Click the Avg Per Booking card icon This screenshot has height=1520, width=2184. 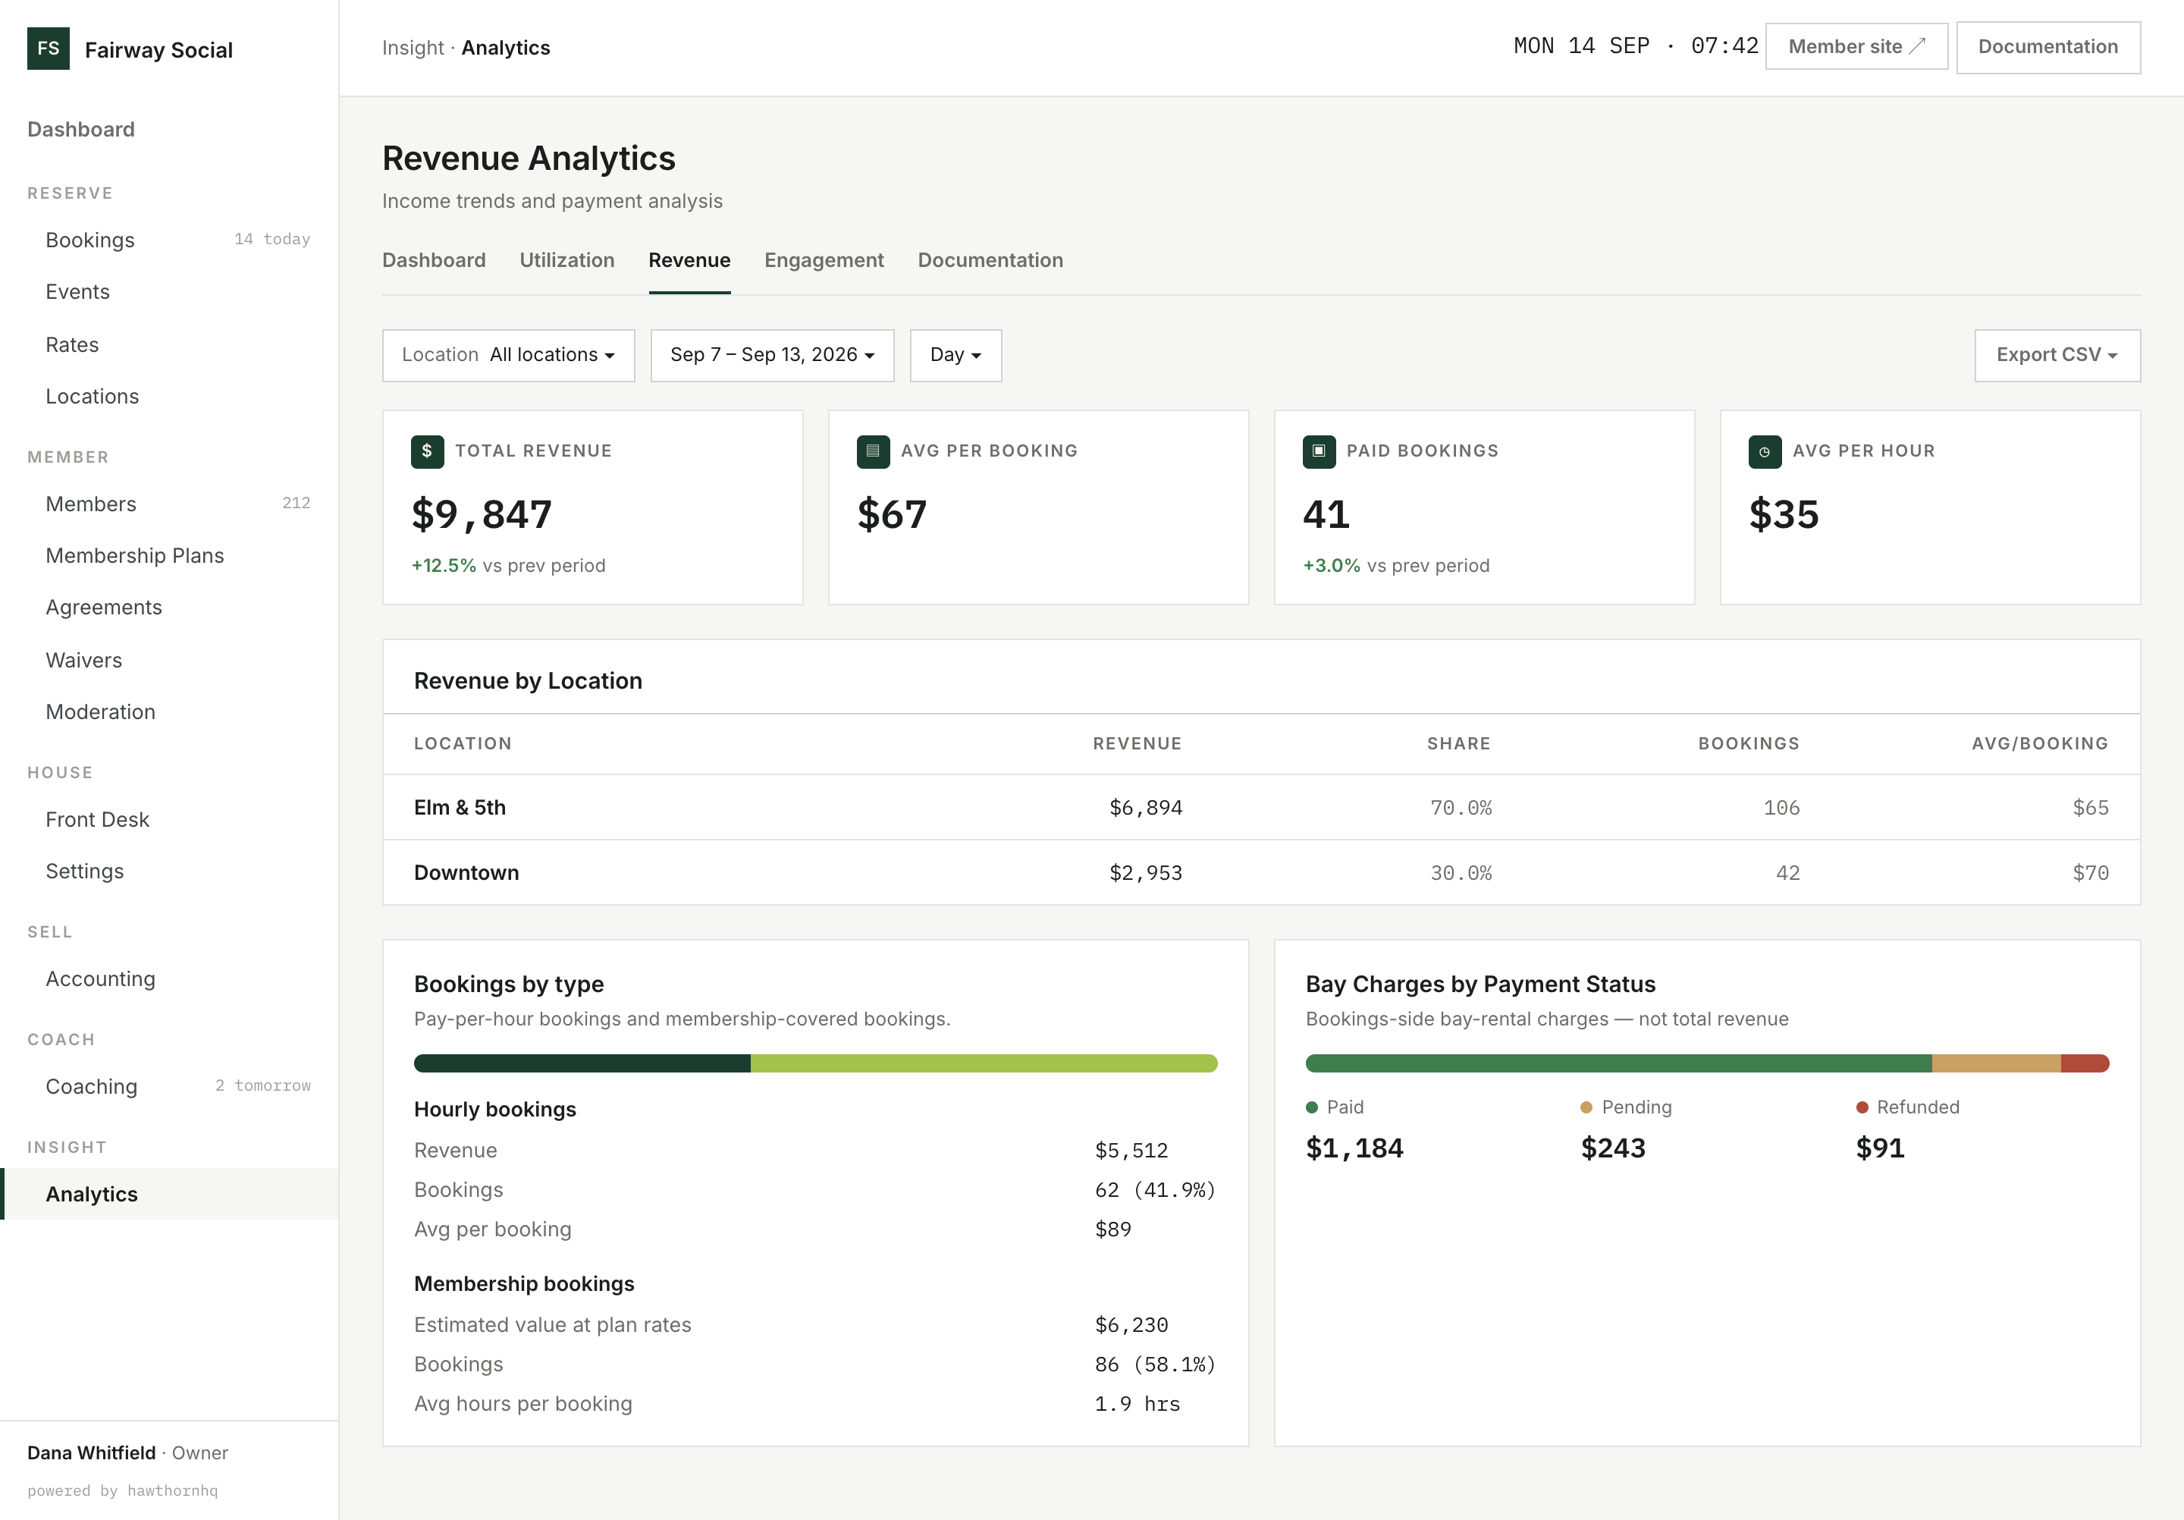coord(872,451)
